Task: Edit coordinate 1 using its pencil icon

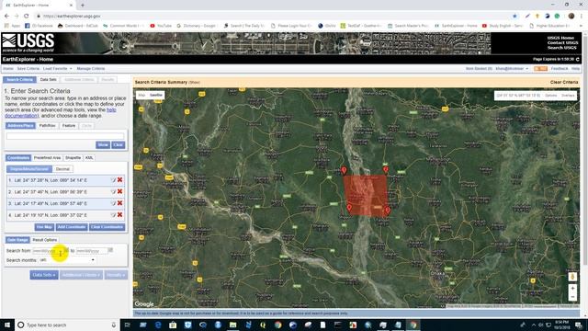Action: [x=113, y=180]
